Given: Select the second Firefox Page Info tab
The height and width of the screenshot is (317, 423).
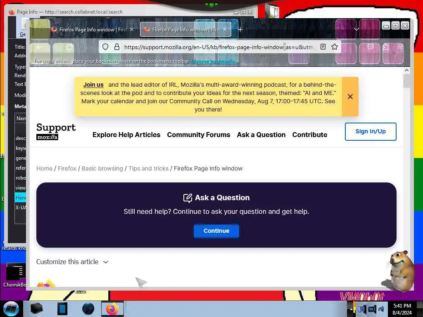Looking at the screenshot, I should 185,29.
